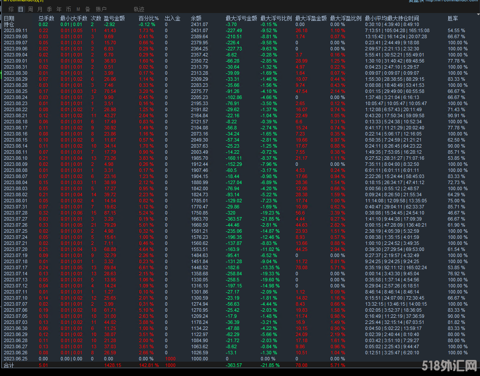Open the 轨迹 track tab
Image resolution: width=480 pixels, height=376 pixels.
139,9
